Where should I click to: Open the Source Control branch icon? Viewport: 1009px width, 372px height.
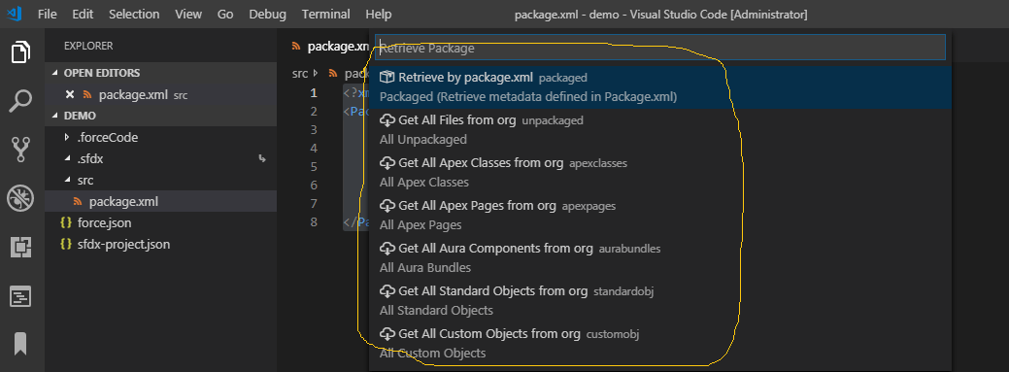coord(21,150)
